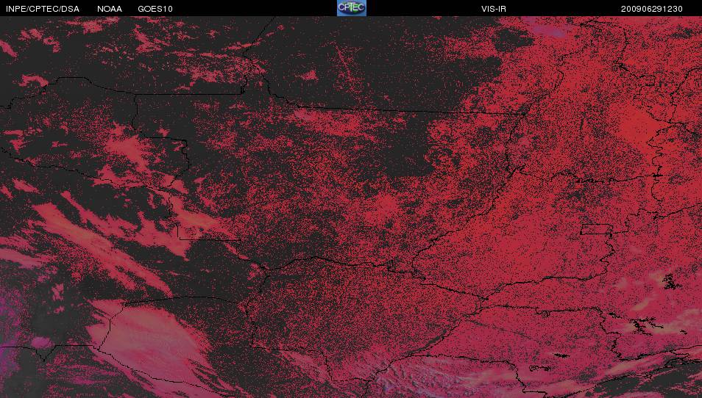Click the small rectangular district outline on map
Image resolution: width=702 pixels, height=398 pixels.
click(596, 230)
